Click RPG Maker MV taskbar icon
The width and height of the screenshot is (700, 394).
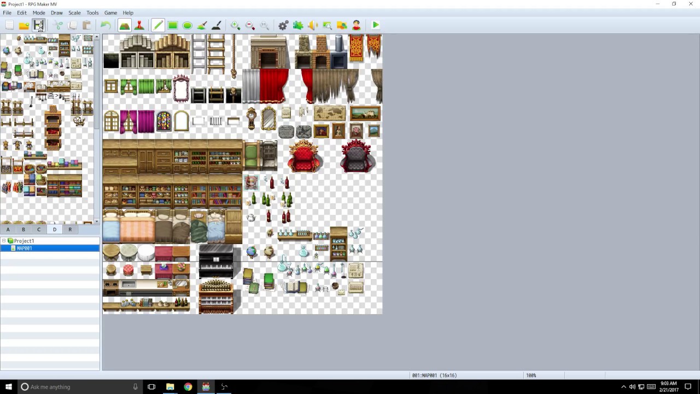pyautogui.click(x=206, y=387)
